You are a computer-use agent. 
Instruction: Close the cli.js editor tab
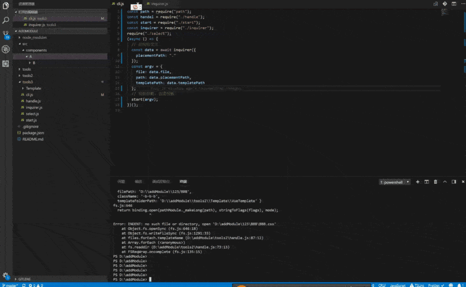(138, 4)
